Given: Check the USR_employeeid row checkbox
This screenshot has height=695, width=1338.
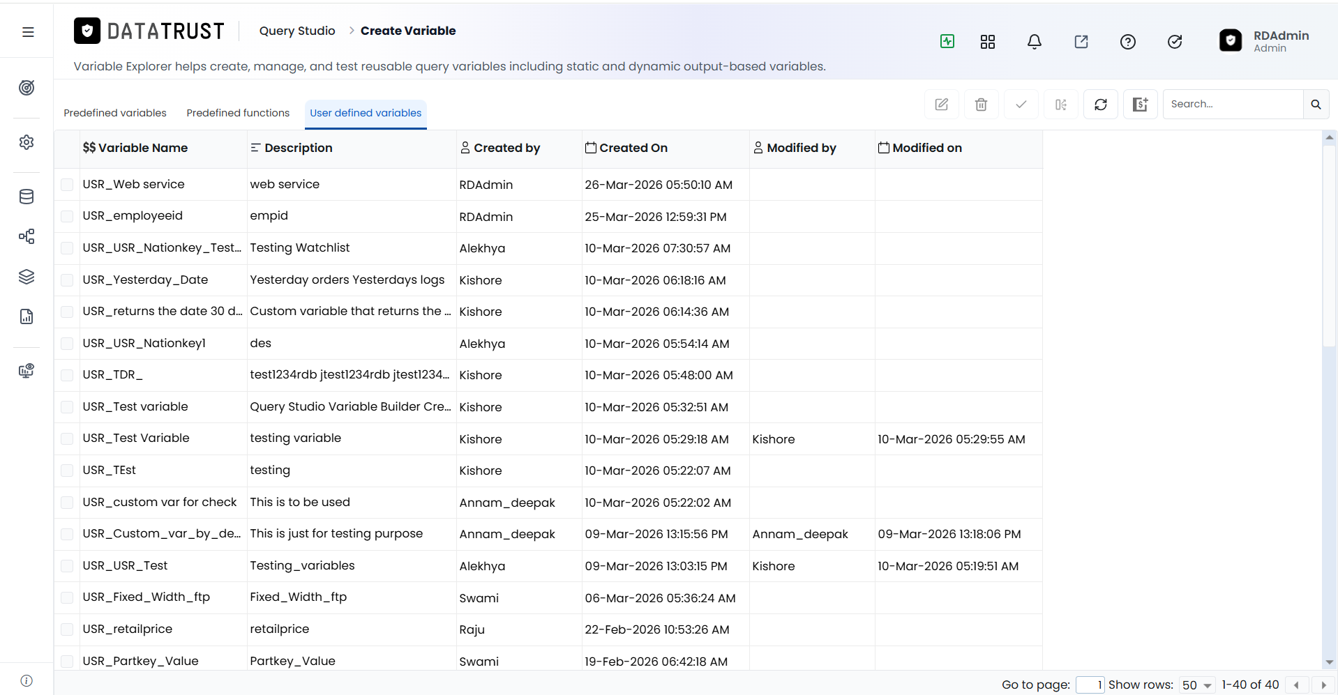Looking at the screenshot, I should pos(67,216).
